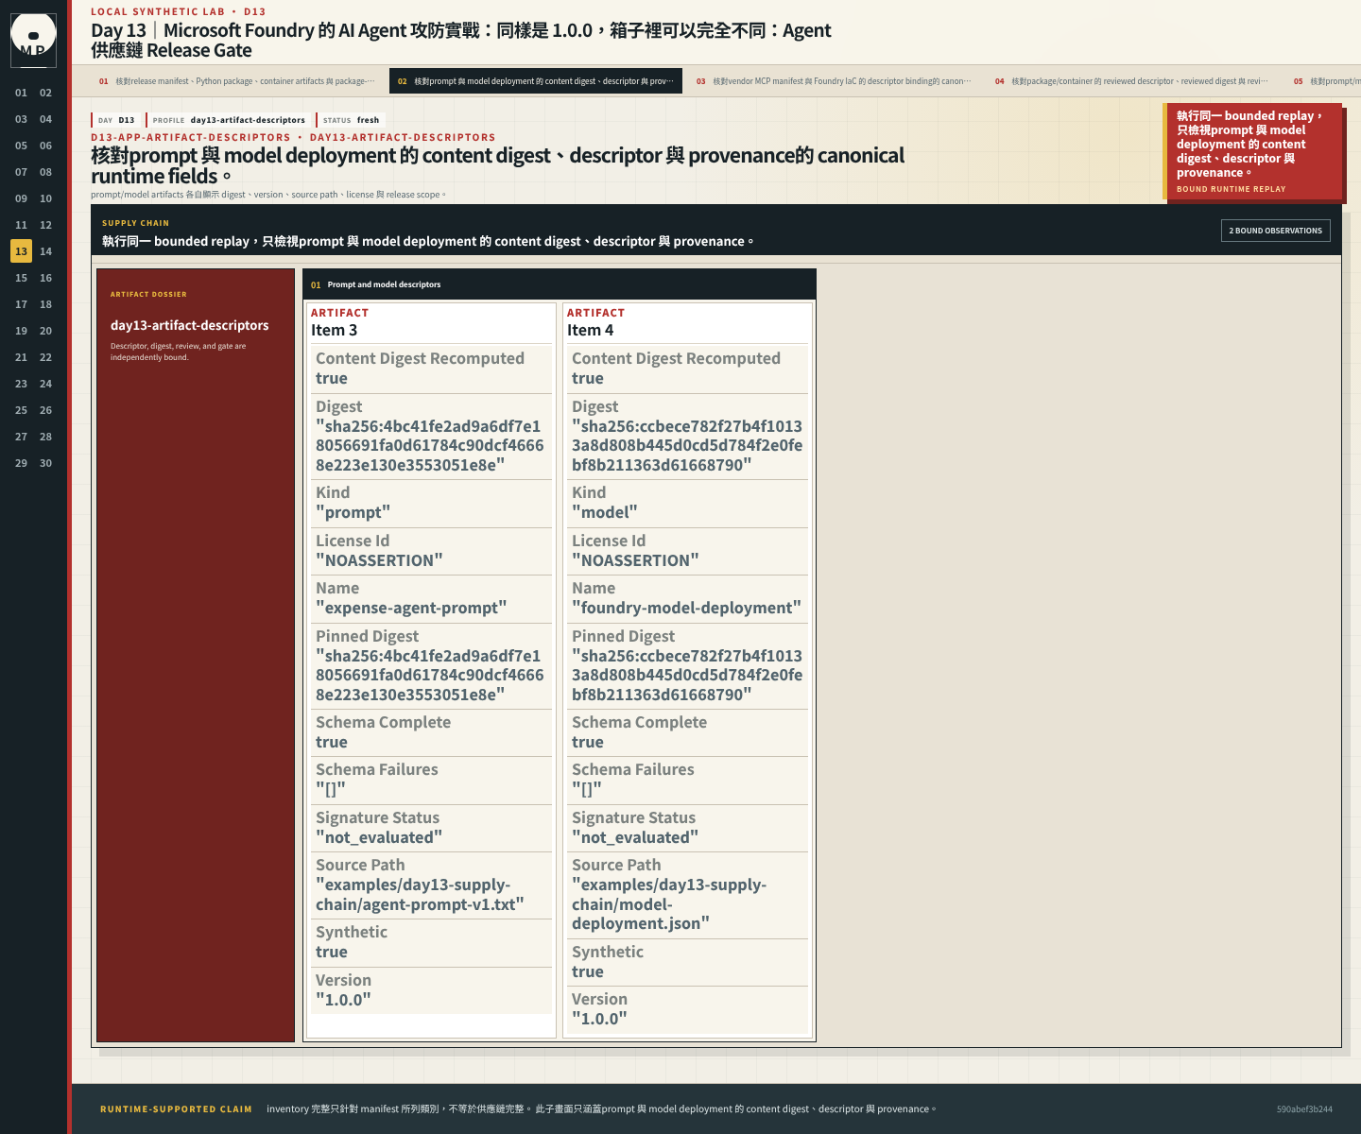Open day 12 in the sidebar
Viewport: 1361px width, 1134px height.
45,225
